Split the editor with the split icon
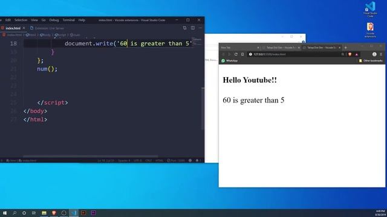Image resolution: width=387 pixels, height=217 pixels. [192, 28]
